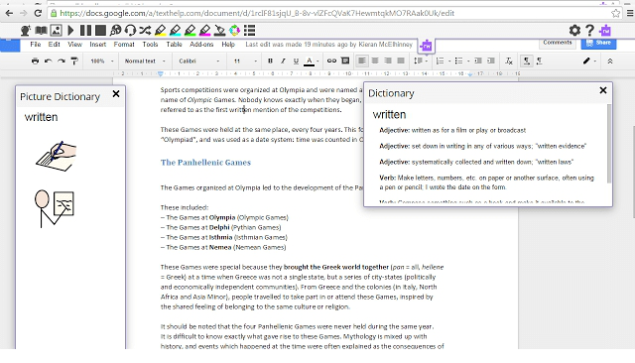Increase paragraph indent
The width and height of the screenshot is (635, 363).
click(x=491, y=61)
